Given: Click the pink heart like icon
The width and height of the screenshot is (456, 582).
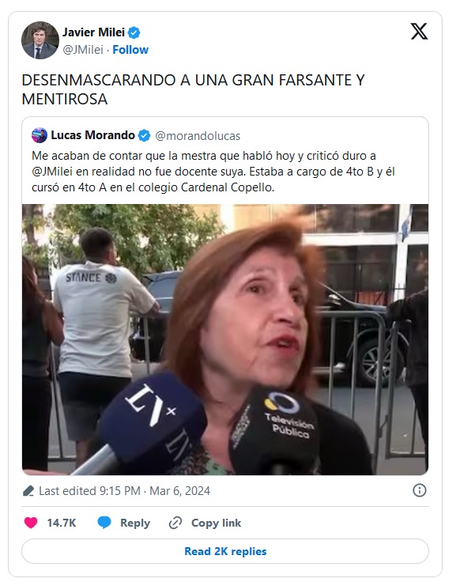Looking at the screenshot, I should pyautogui.click(x=31, y=523).
